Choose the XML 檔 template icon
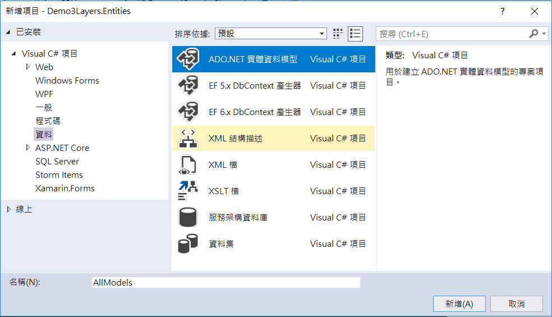552x317 pixels. [188, 164]
